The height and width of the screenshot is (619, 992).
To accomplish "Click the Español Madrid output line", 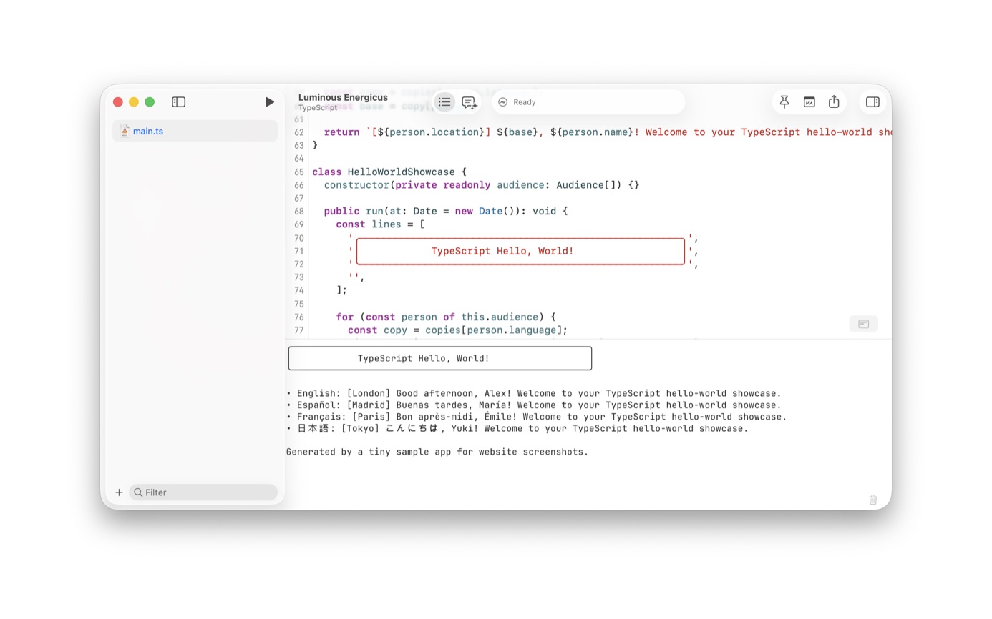I will 534,405.
